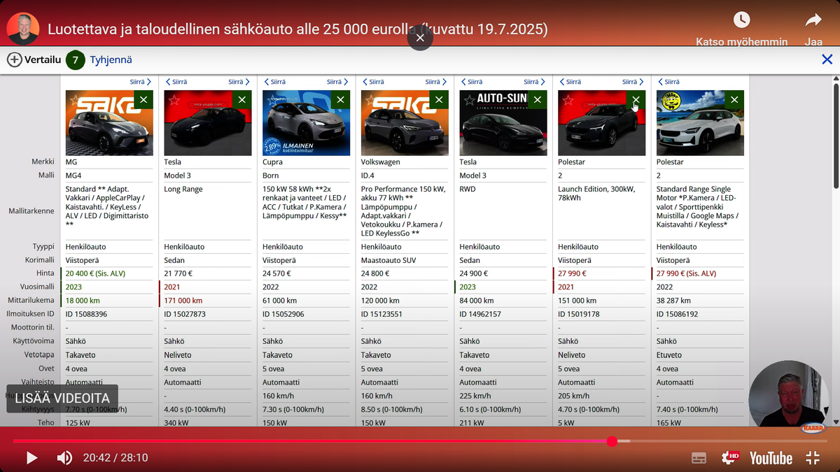Remove the MG MG4 from comparison
Viewport: 840px width, 472px height.
(x=143, y=99)
